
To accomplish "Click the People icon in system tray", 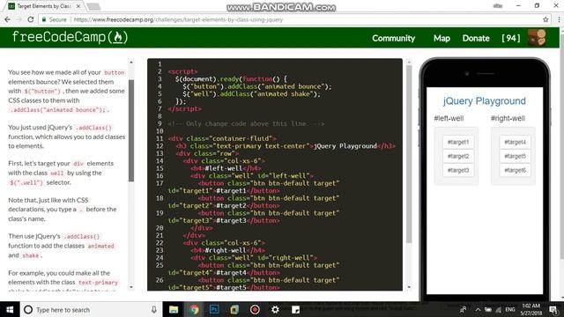I will pyautogui.click(x=464, y=309).
